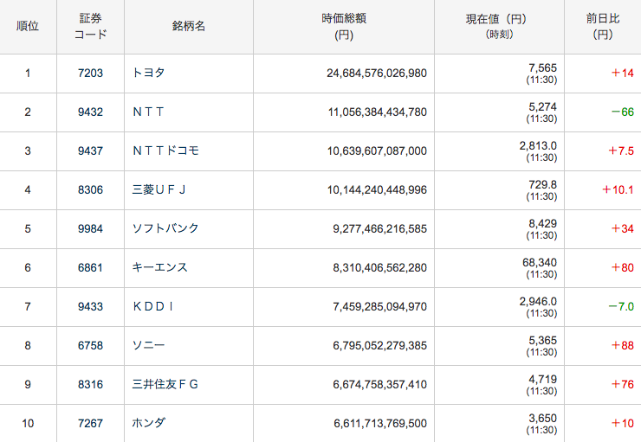Screen dimensions: 641x442
Task: Click the +10 day change value
Action: (622, 424)
